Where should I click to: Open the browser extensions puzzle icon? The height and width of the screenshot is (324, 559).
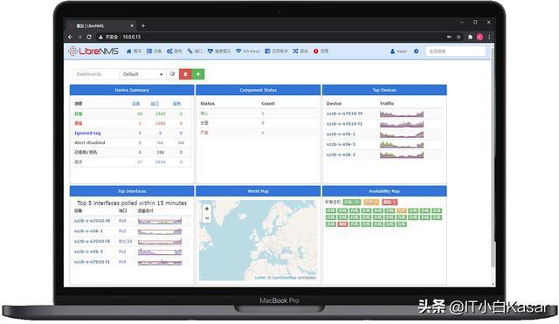[x=470, y=37]
